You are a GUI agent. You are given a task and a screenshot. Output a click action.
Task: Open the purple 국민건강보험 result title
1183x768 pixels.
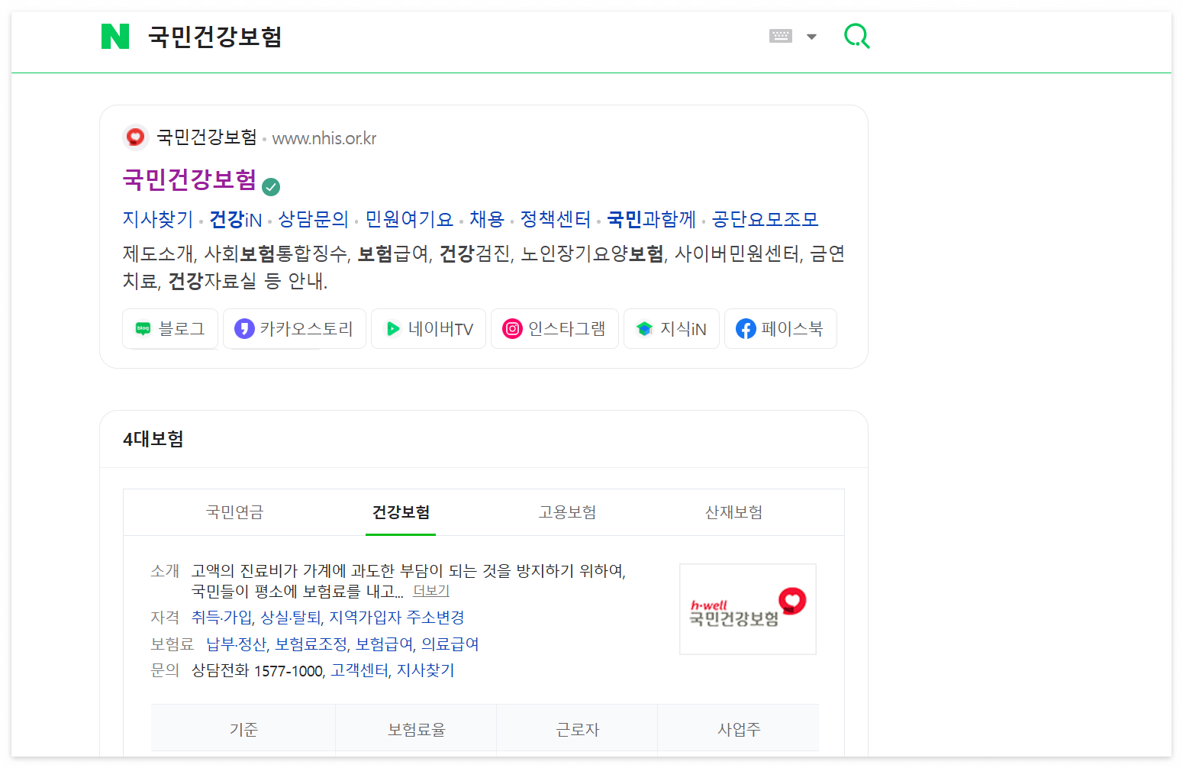[189, 179]
